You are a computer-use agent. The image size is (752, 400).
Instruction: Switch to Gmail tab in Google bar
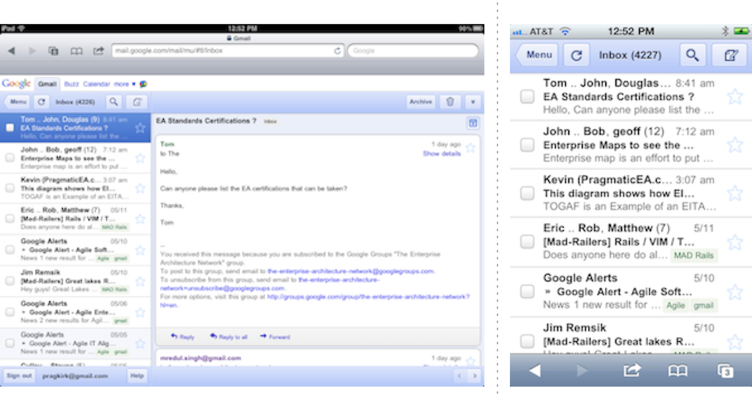(47, 84)
